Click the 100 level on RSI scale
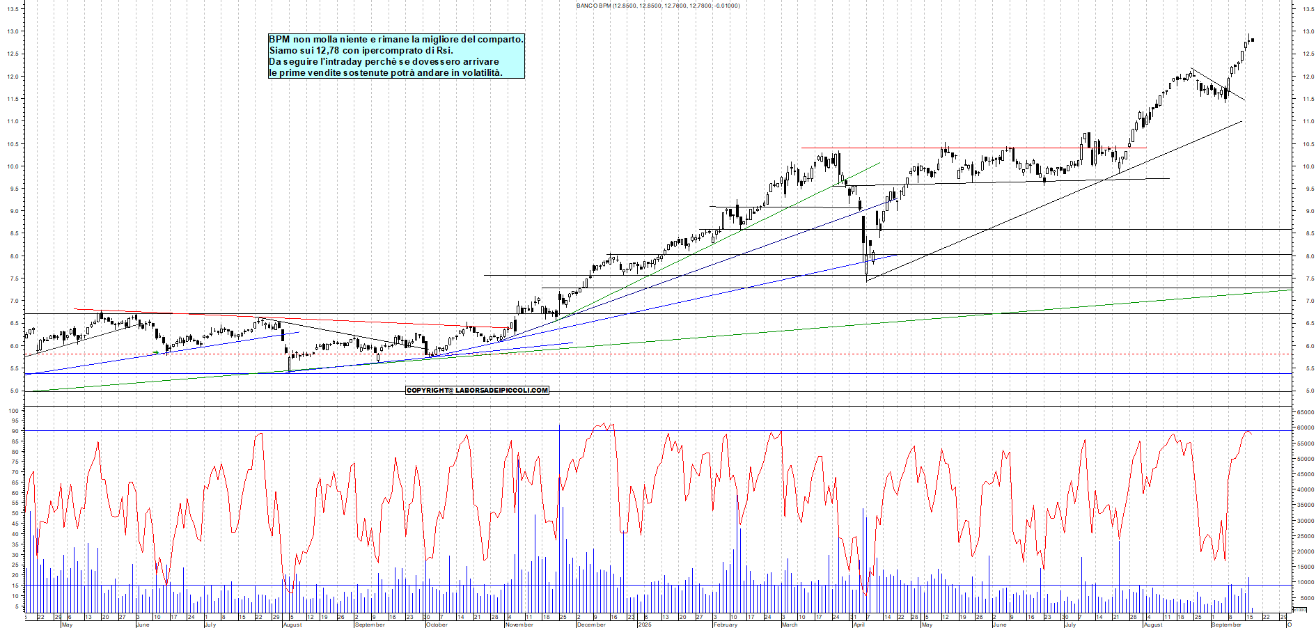The image size is (1316, 628). click(13, 411)
